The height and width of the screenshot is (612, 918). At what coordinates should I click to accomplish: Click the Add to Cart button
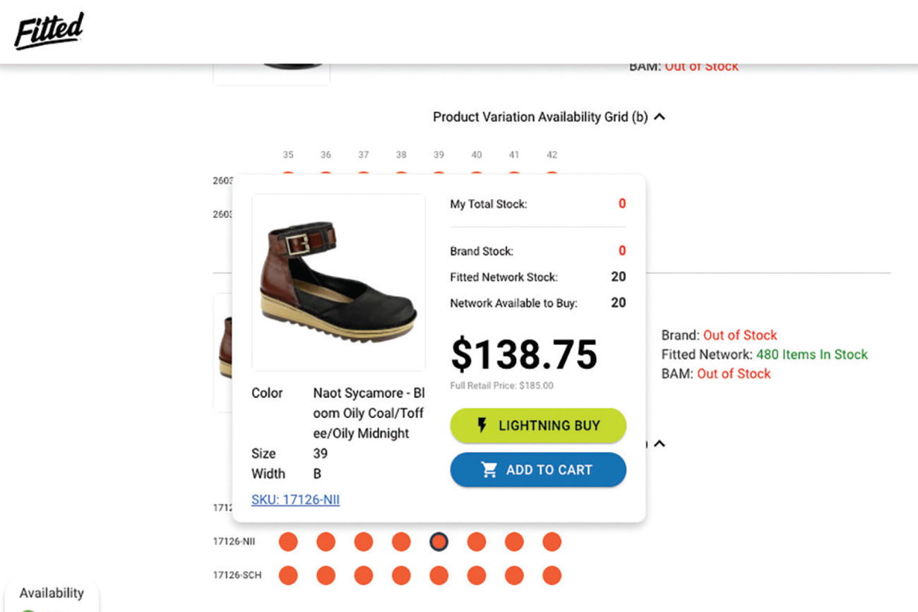538,470
